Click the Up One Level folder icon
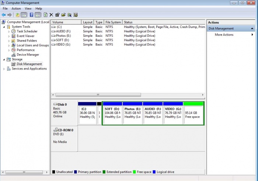Image resolution: width=258 pixels, height=181 pixels. [17, 15]
